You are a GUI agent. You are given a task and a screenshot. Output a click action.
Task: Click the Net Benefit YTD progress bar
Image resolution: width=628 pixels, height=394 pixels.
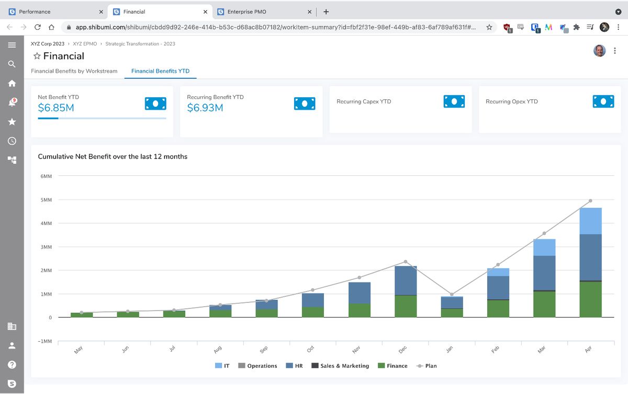pos(102,118)
